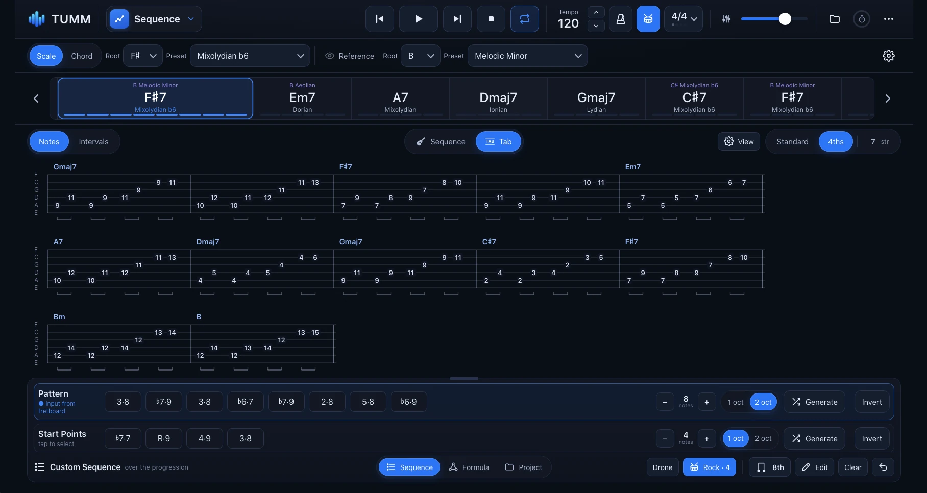Click the undo arrow icon
The height and width of the screenshot is (493, 927).
[x=883, y=467]
